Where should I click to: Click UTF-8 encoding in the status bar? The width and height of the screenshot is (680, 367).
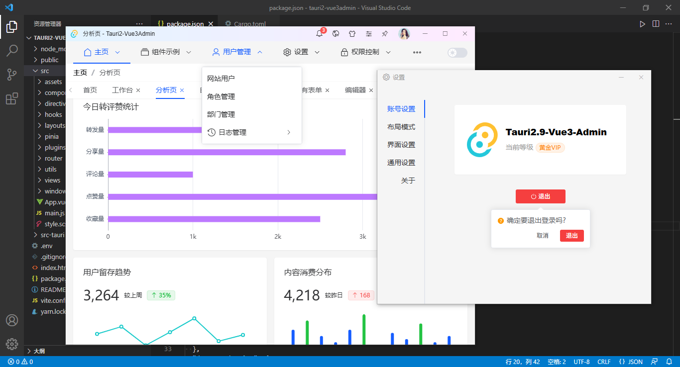point(581,362)
